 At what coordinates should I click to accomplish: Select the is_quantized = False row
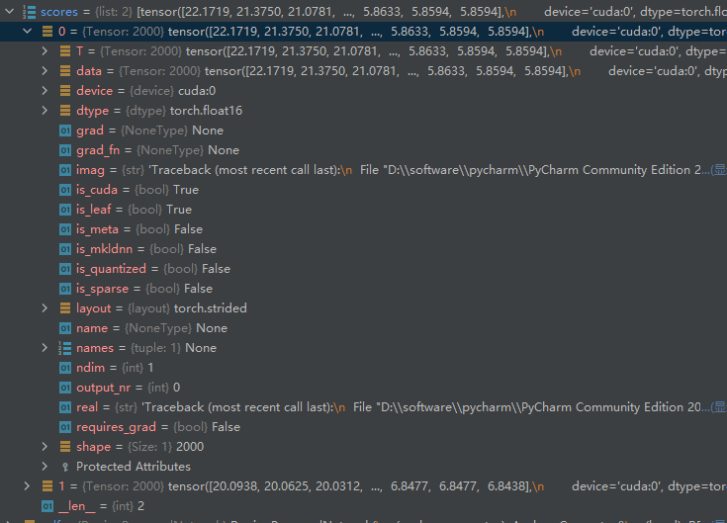click(x=364, y=269)
